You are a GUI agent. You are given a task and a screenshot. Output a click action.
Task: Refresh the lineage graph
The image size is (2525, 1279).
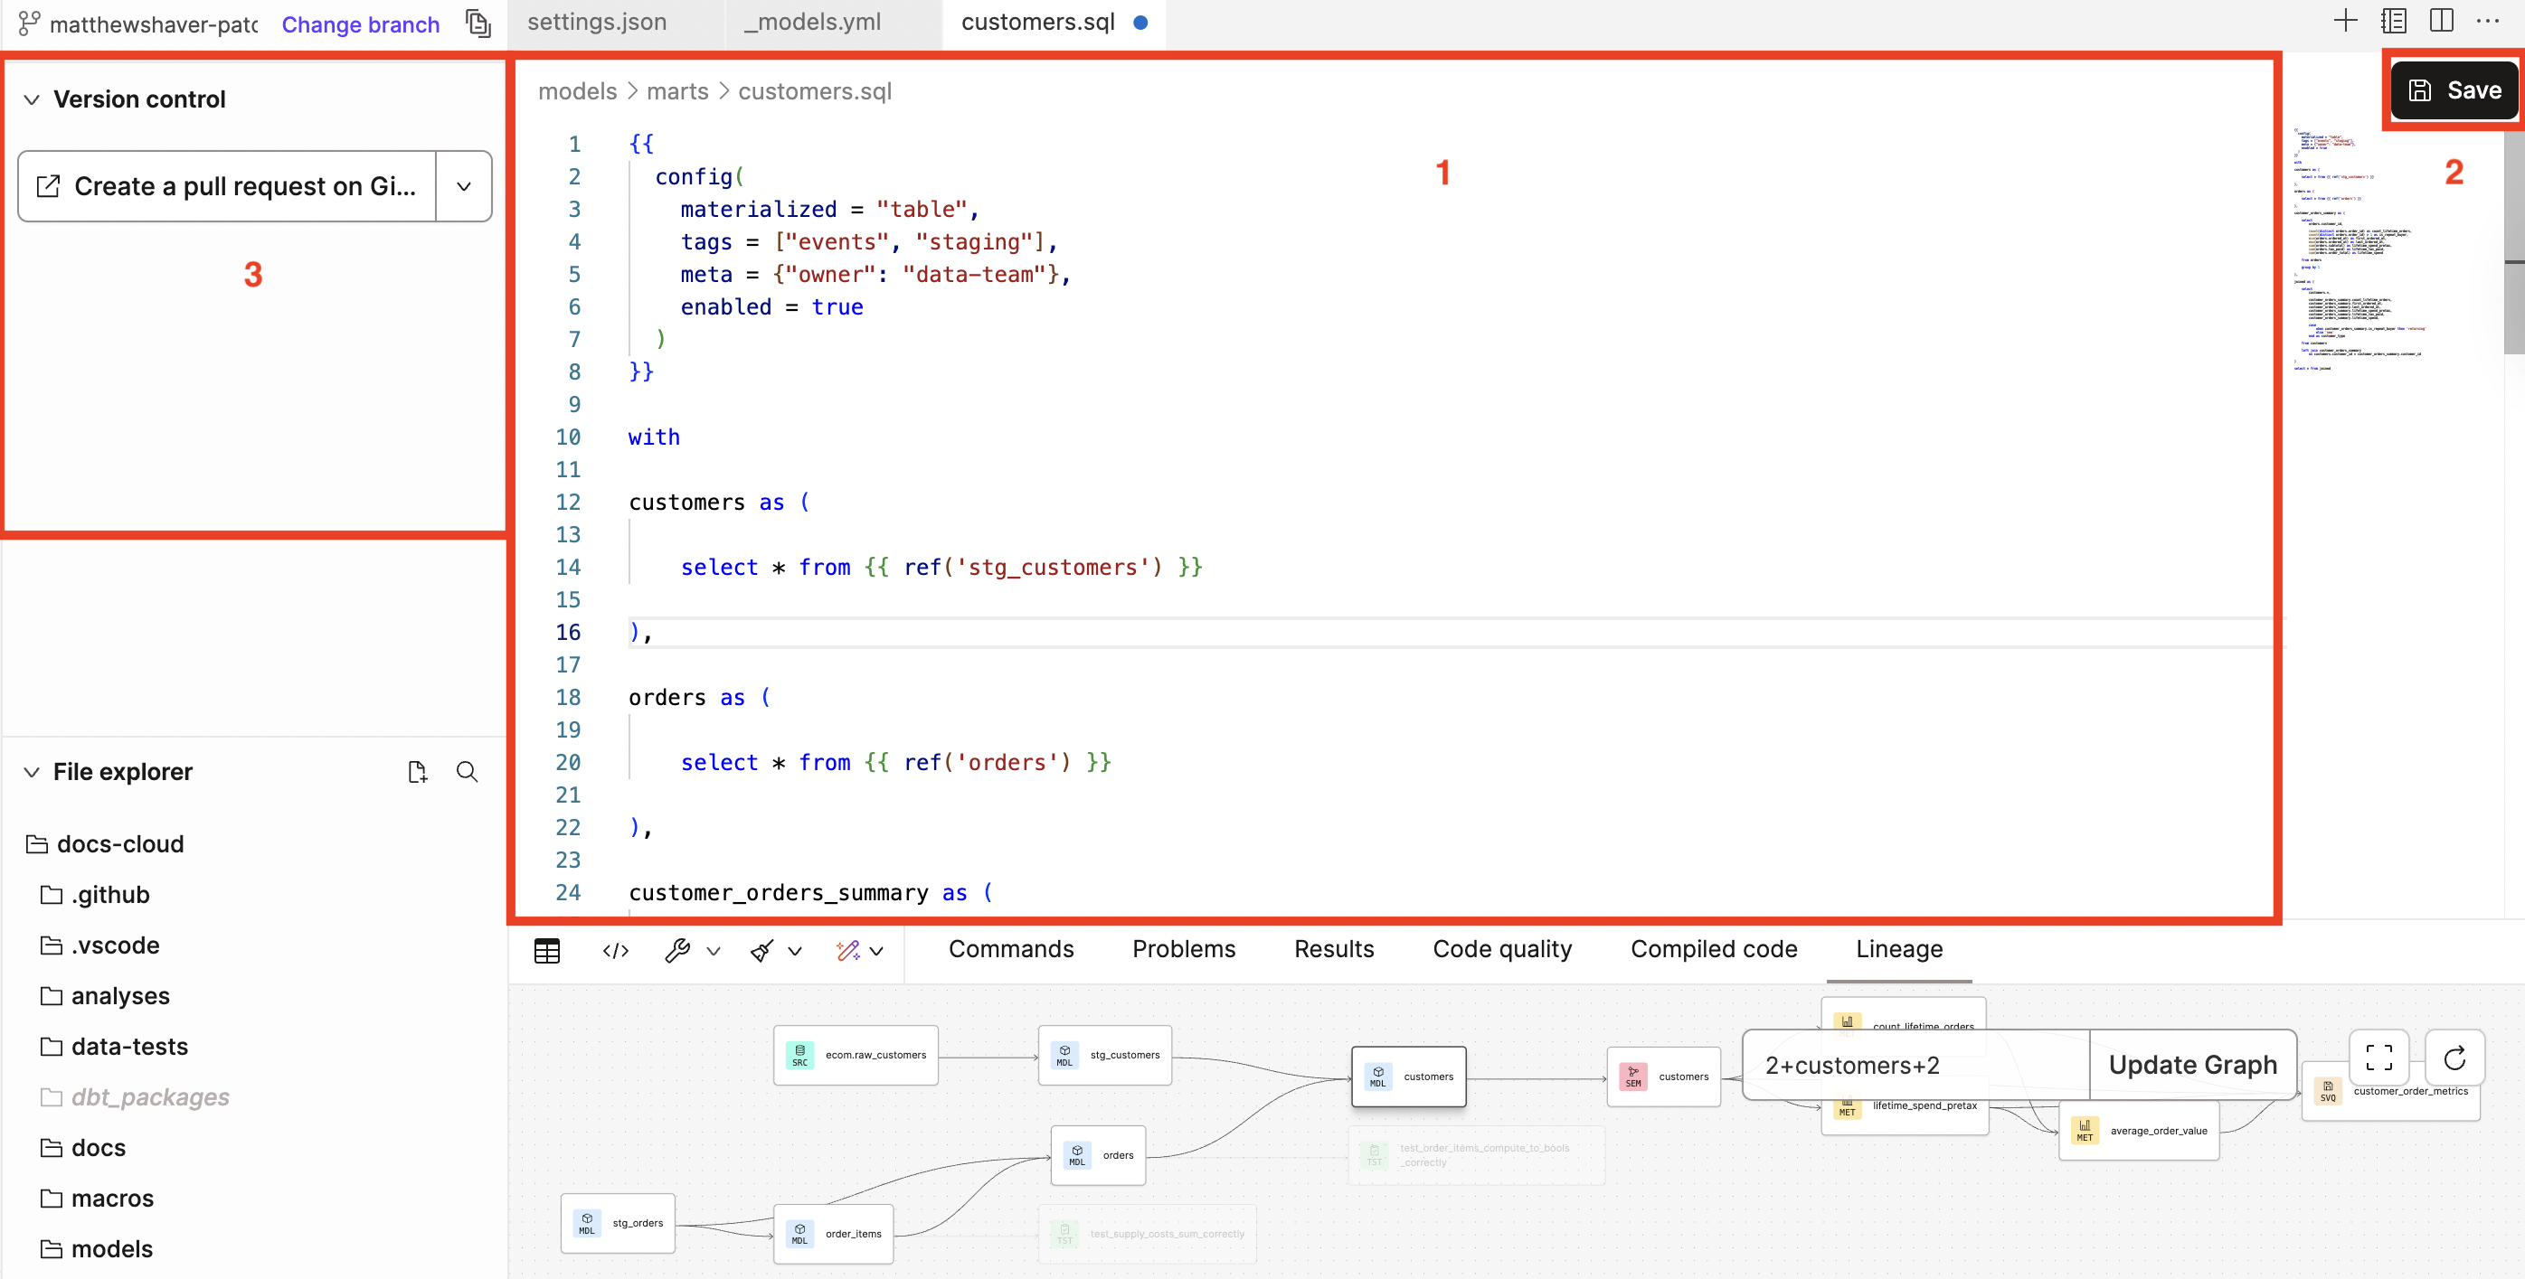pyautogui.click(x=2454, y=1058)
